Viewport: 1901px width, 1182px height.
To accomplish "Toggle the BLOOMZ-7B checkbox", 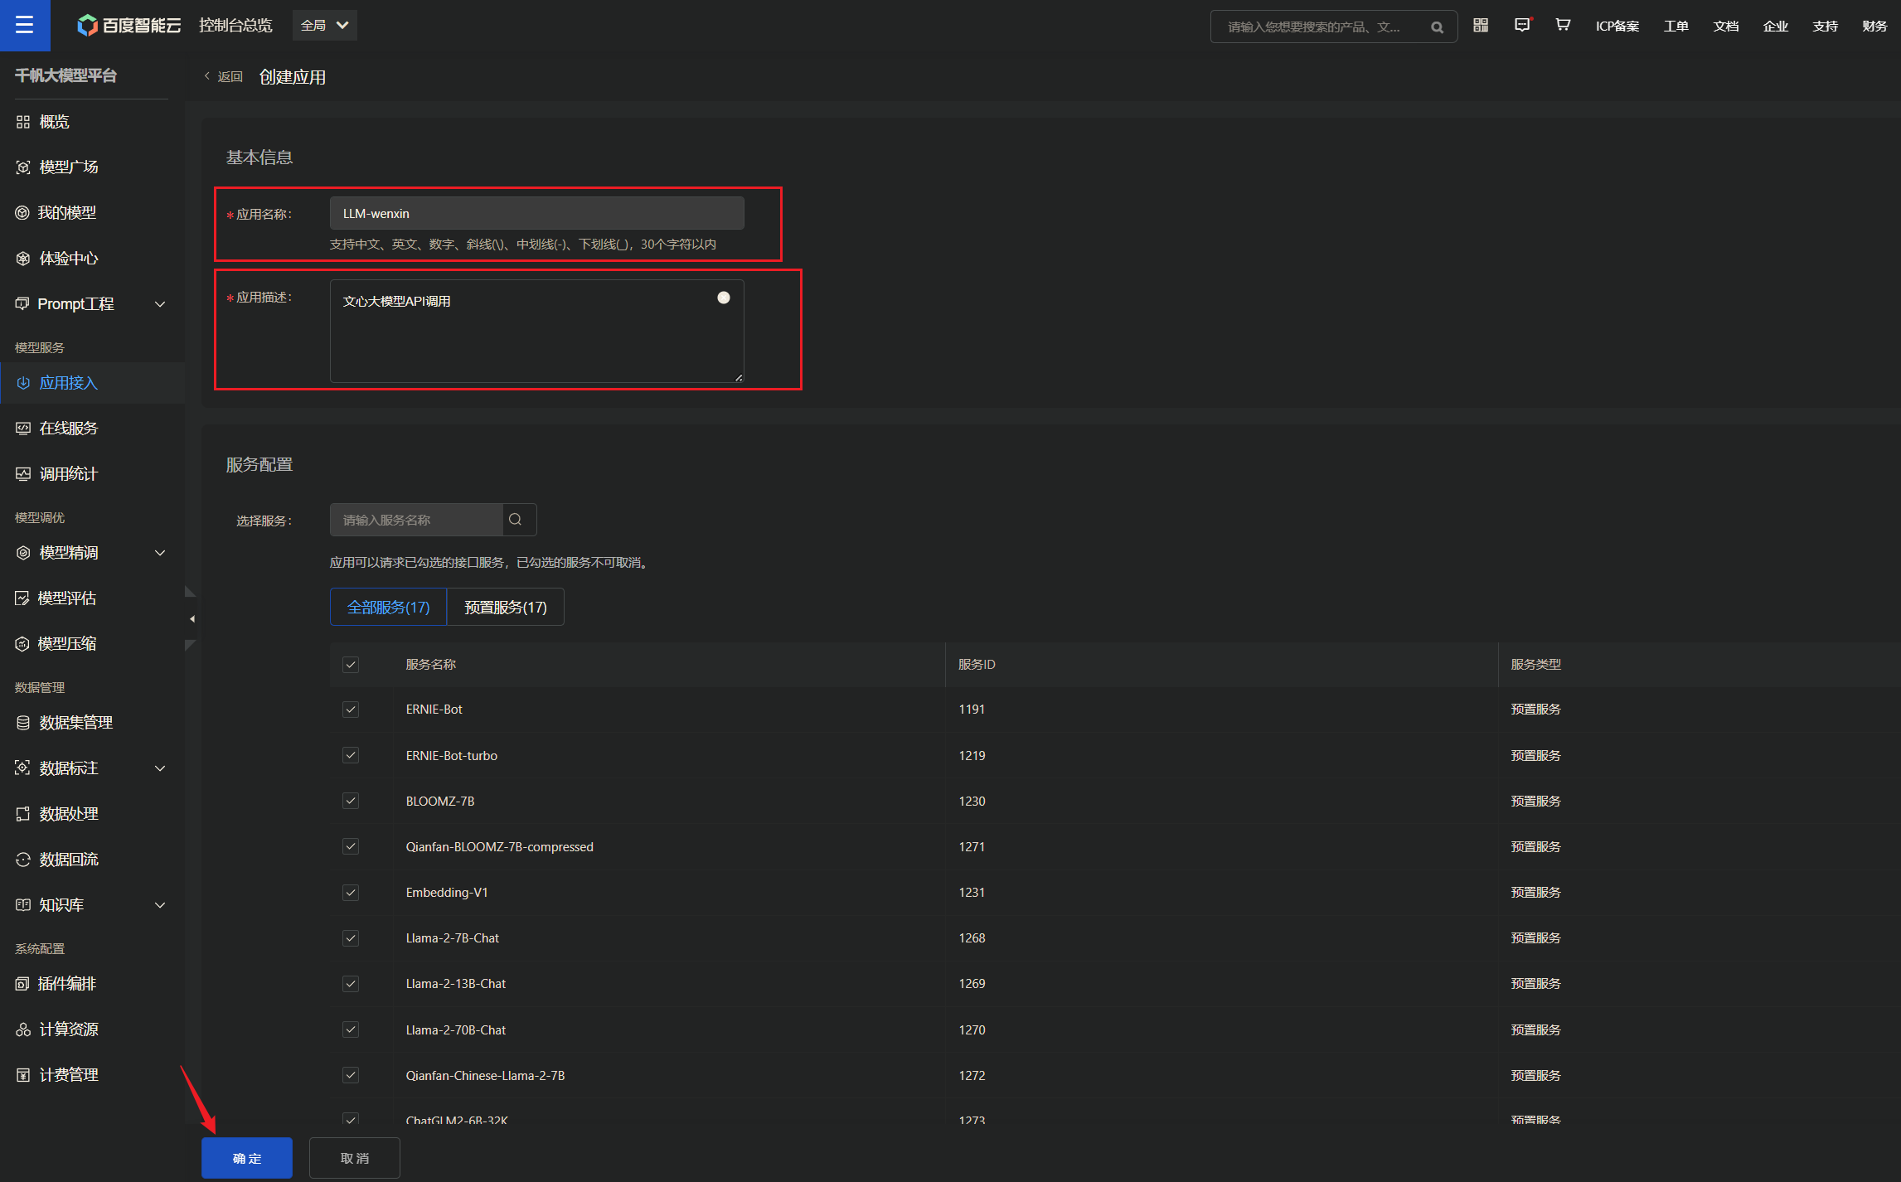I will 351,801.
